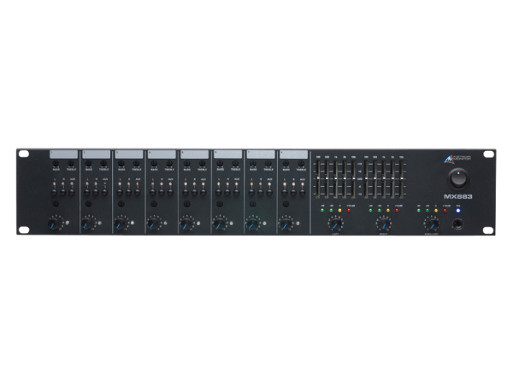Click the middle master output level knob
This screenshot has width=513, height=384.
[383, 224]
